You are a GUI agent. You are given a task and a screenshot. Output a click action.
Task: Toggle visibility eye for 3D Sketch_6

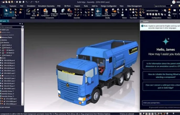click(1, 53)
